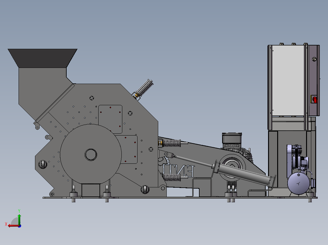
Task: Select the large circular rotor cover disc
Action: [91, 154]
